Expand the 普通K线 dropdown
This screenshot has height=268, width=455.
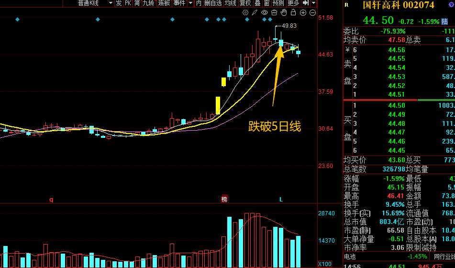(x=110, y=3)
